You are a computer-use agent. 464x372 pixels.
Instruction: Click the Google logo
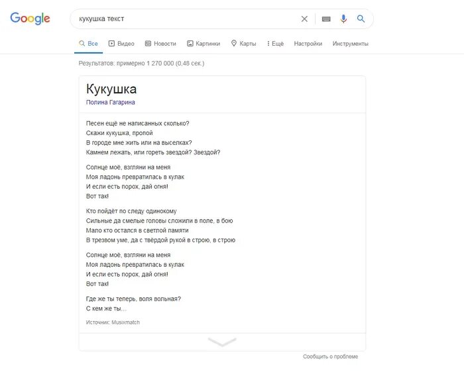[x=30, y=19]
